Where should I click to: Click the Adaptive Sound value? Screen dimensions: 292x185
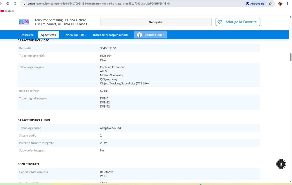(x=110, y=128)
